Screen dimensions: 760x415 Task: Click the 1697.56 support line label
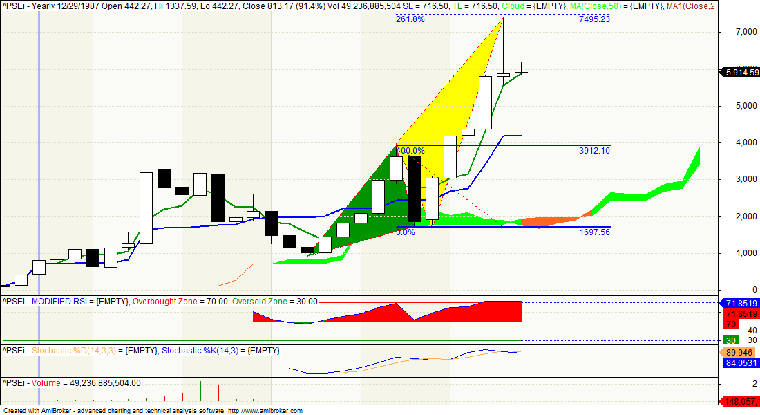(594, 232)
